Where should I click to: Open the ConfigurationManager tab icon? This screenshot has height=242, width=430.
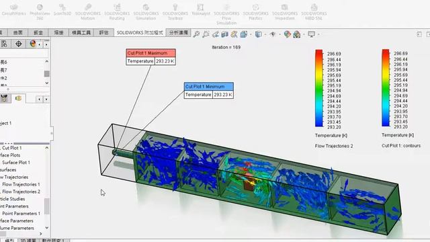click(4, 44)
